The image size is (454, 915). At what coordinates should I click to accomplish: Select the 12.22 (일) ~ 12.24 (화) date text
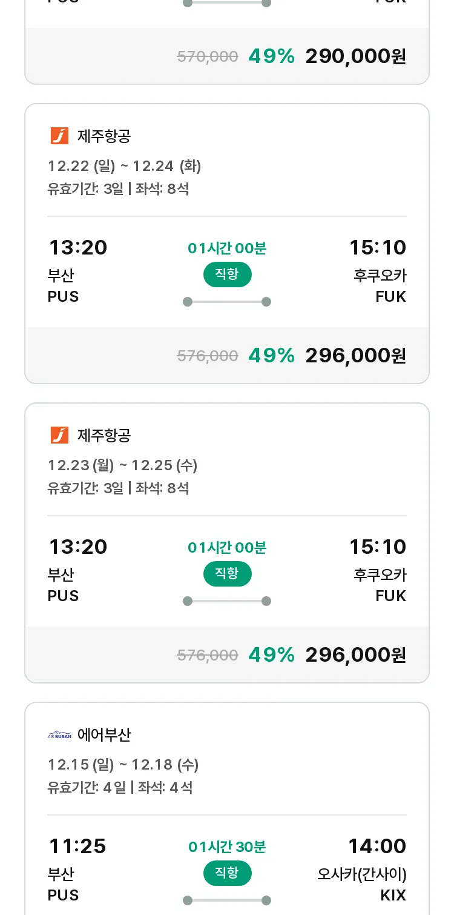[x=125, y=166]
